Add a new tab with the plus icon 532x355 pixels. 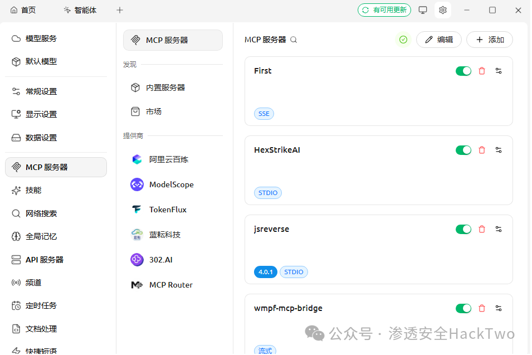click(x=120, y=10)
